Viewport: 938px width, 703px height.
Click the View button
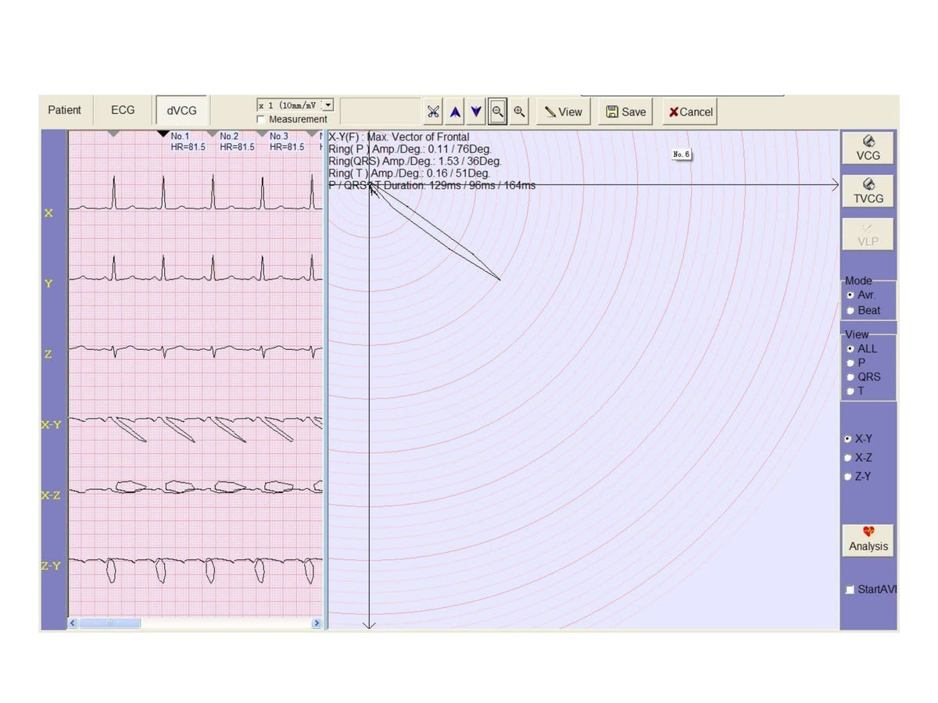click(563, 112)
